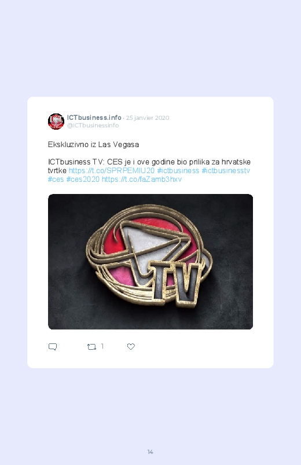Open the #ictbusiness hashtag

pos(178,170)
